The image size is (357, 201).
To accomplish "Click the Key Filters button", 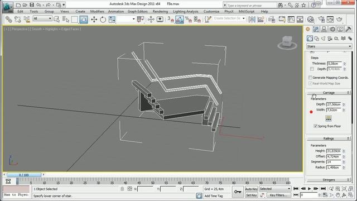I will tap(278, 195).
